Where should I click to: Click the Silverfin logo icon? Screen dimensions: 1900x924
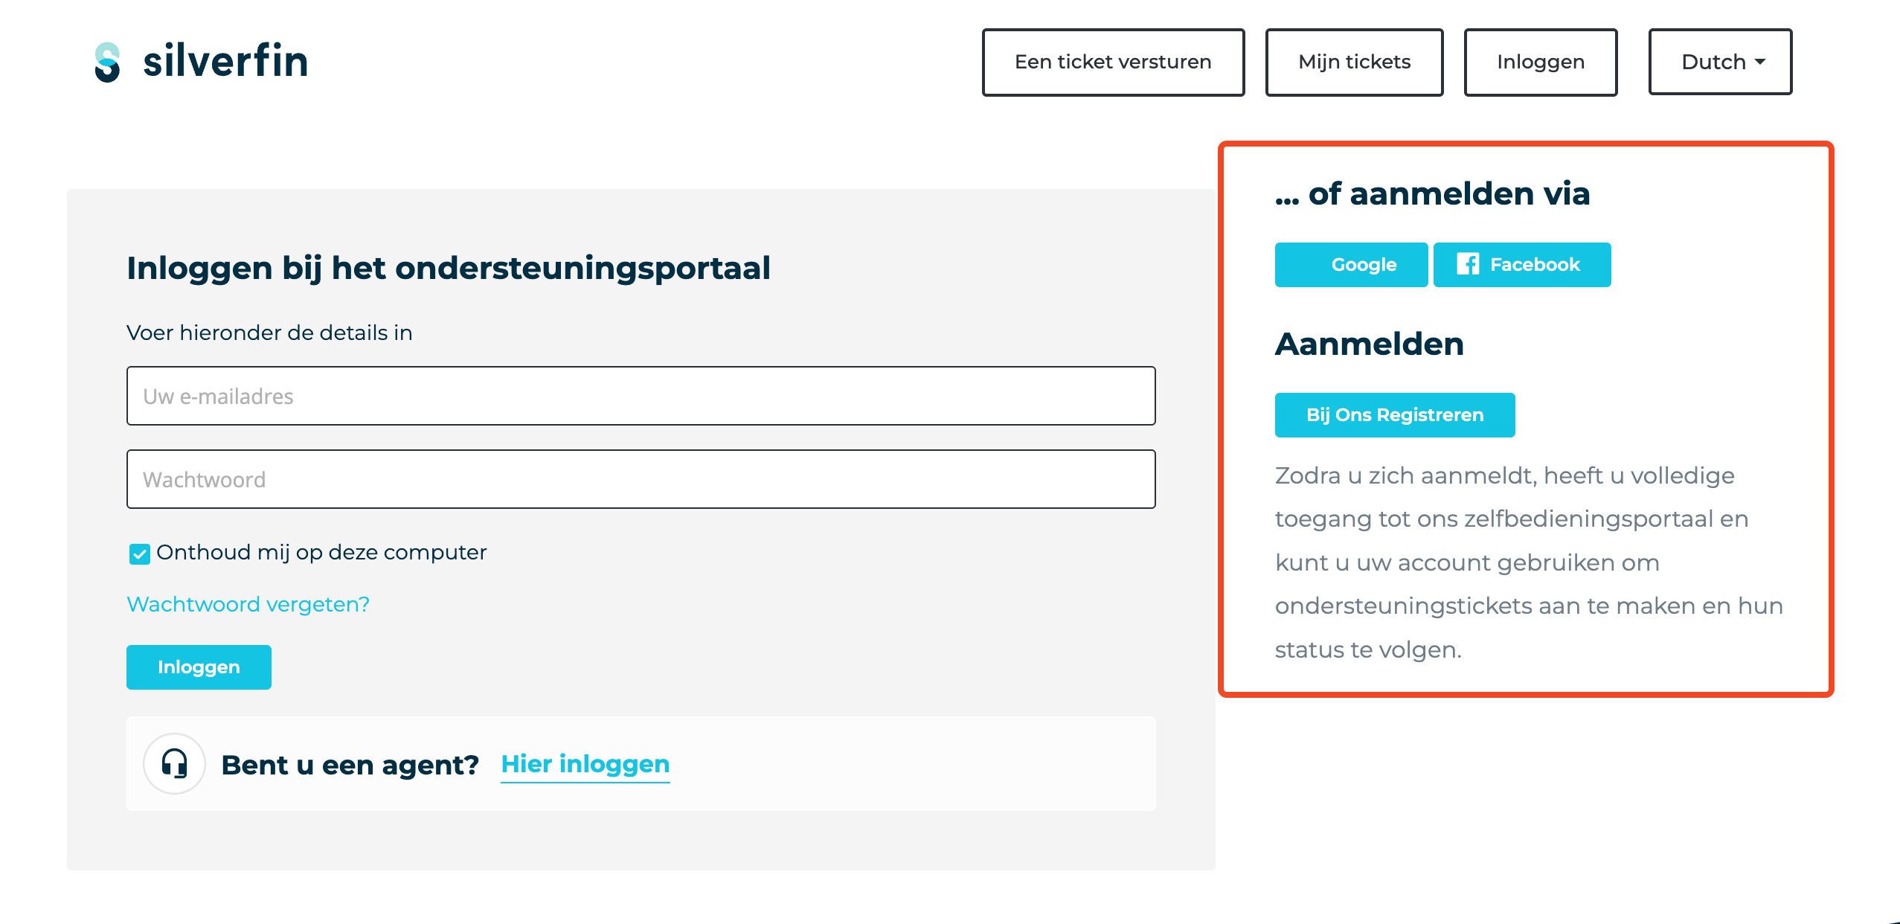pos(107,62)
